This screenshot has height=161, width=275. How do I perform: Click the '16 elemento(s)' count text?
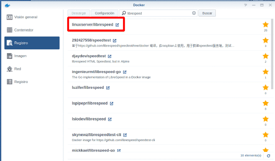coord(251,156)
